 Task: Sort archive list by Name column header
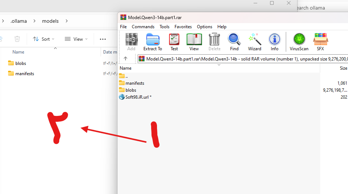tap(126, 68)
